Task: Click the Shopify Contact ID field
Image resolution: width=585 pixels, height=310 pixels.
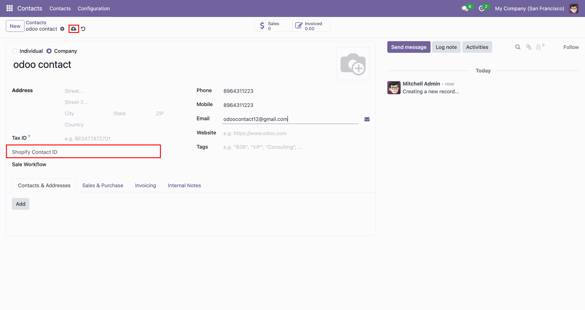Action: [83, 152]
